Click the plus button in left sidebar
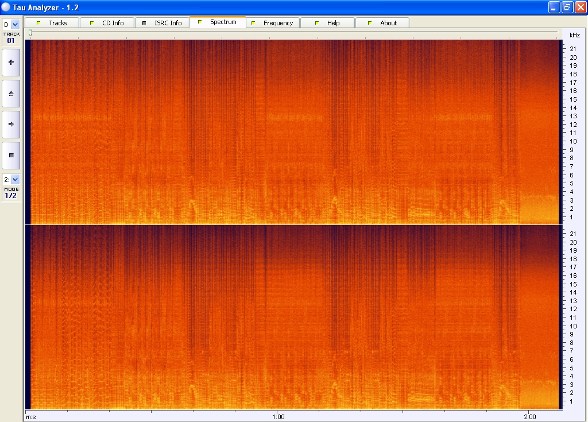The height and width of the screenshot is (422, 588). 11,62
